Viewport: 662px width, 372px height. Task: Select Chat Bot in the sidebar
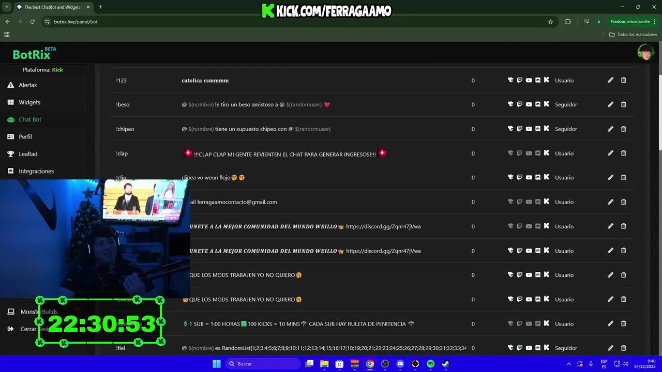click(30, 119)
